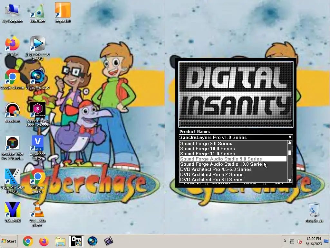The width and height of the screenshot is (330, 248).
Task: Select the Vegas 6.0 desktop shortcut
Action: click(x=63, y=13)
